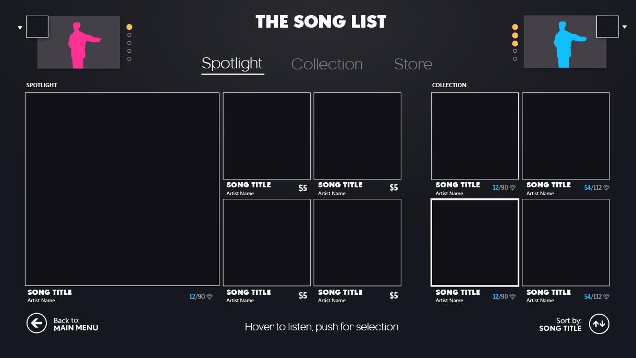
Task: Expand the left player dropdown arrow
Action: (20, 28)
